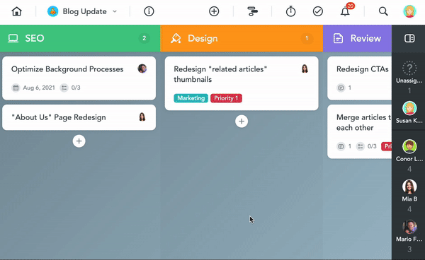The height and width of the screenshot is (260, 425).
Task: Click the Blog Update project avatar
Action: click(x=52, y=11)
